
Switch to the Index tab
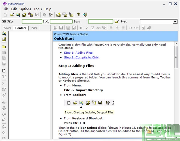pos(34,28)
